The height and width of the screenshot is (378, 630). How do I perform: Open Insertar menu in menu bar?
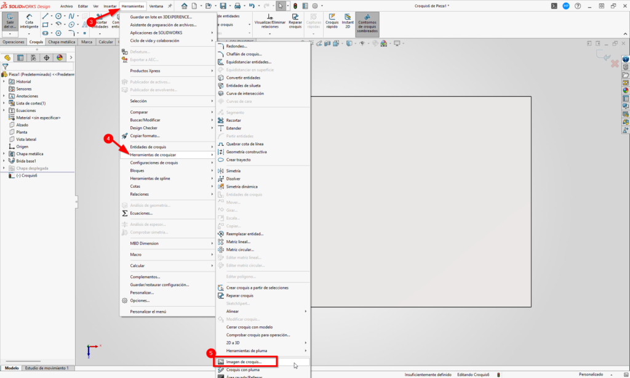click(110, 6)
